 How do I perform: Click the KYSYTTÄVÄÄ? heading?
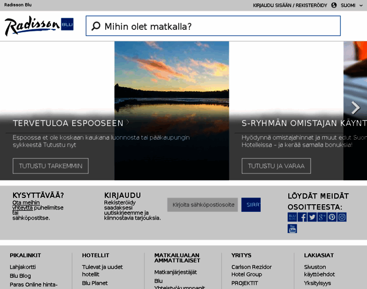coord(38,196)
